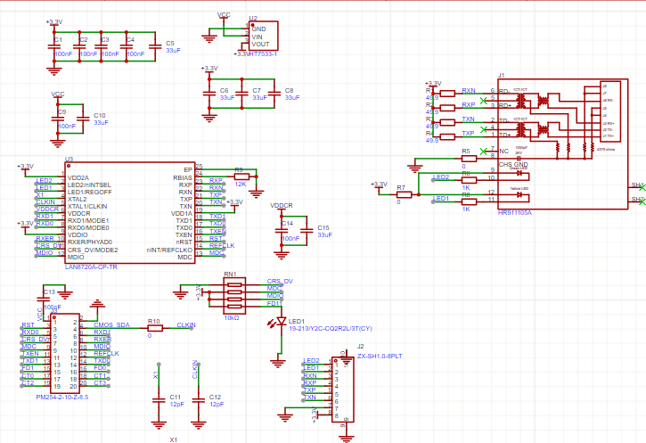Click the CLKIN label right of R10

coord(186,325)
